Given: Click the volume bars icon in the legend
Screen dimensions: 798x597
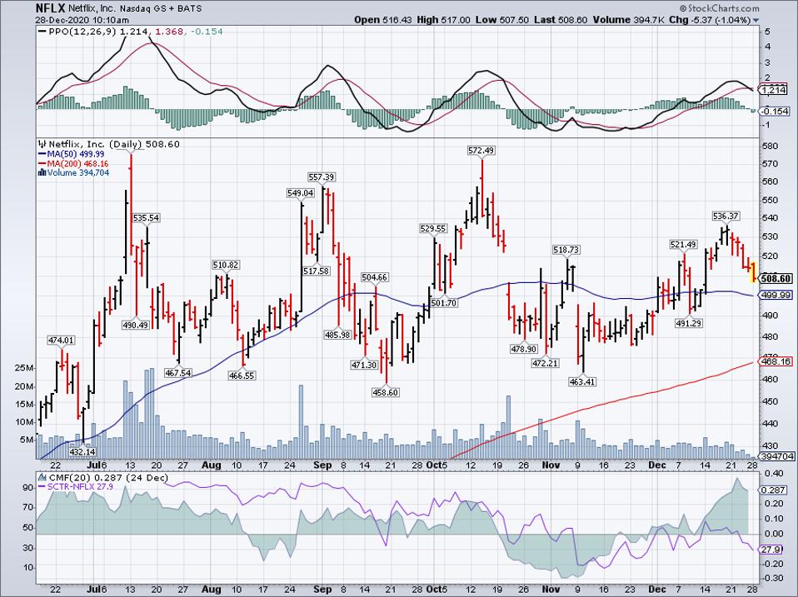Looking at the screenshot, I should (42, 173).
